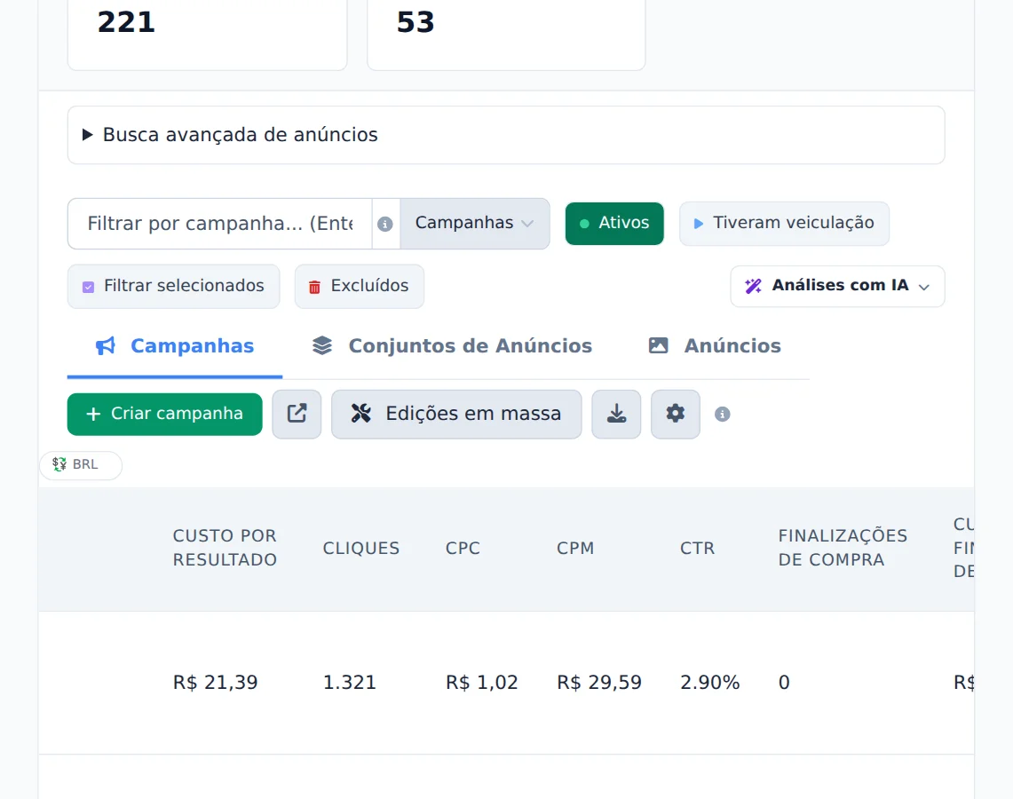Click the CPC column header

[463, 549]
